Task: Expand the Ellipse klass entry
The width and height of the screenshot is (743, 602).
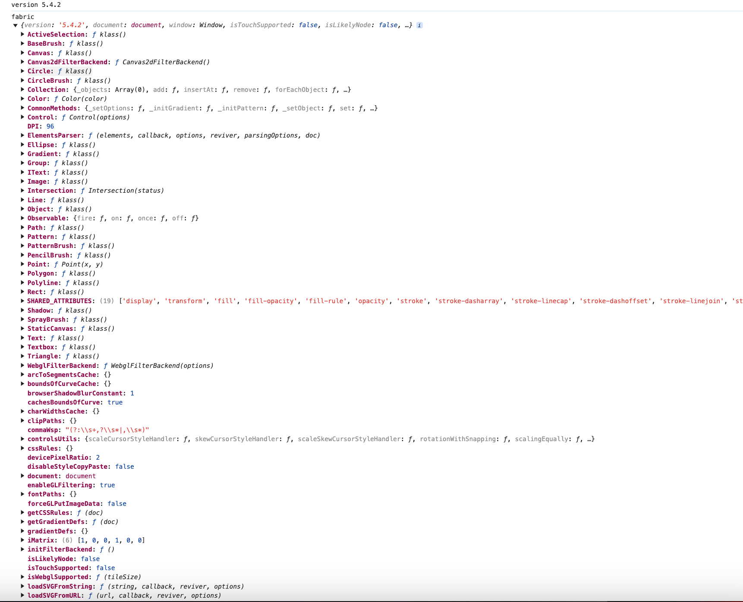Action: [22, 144]
